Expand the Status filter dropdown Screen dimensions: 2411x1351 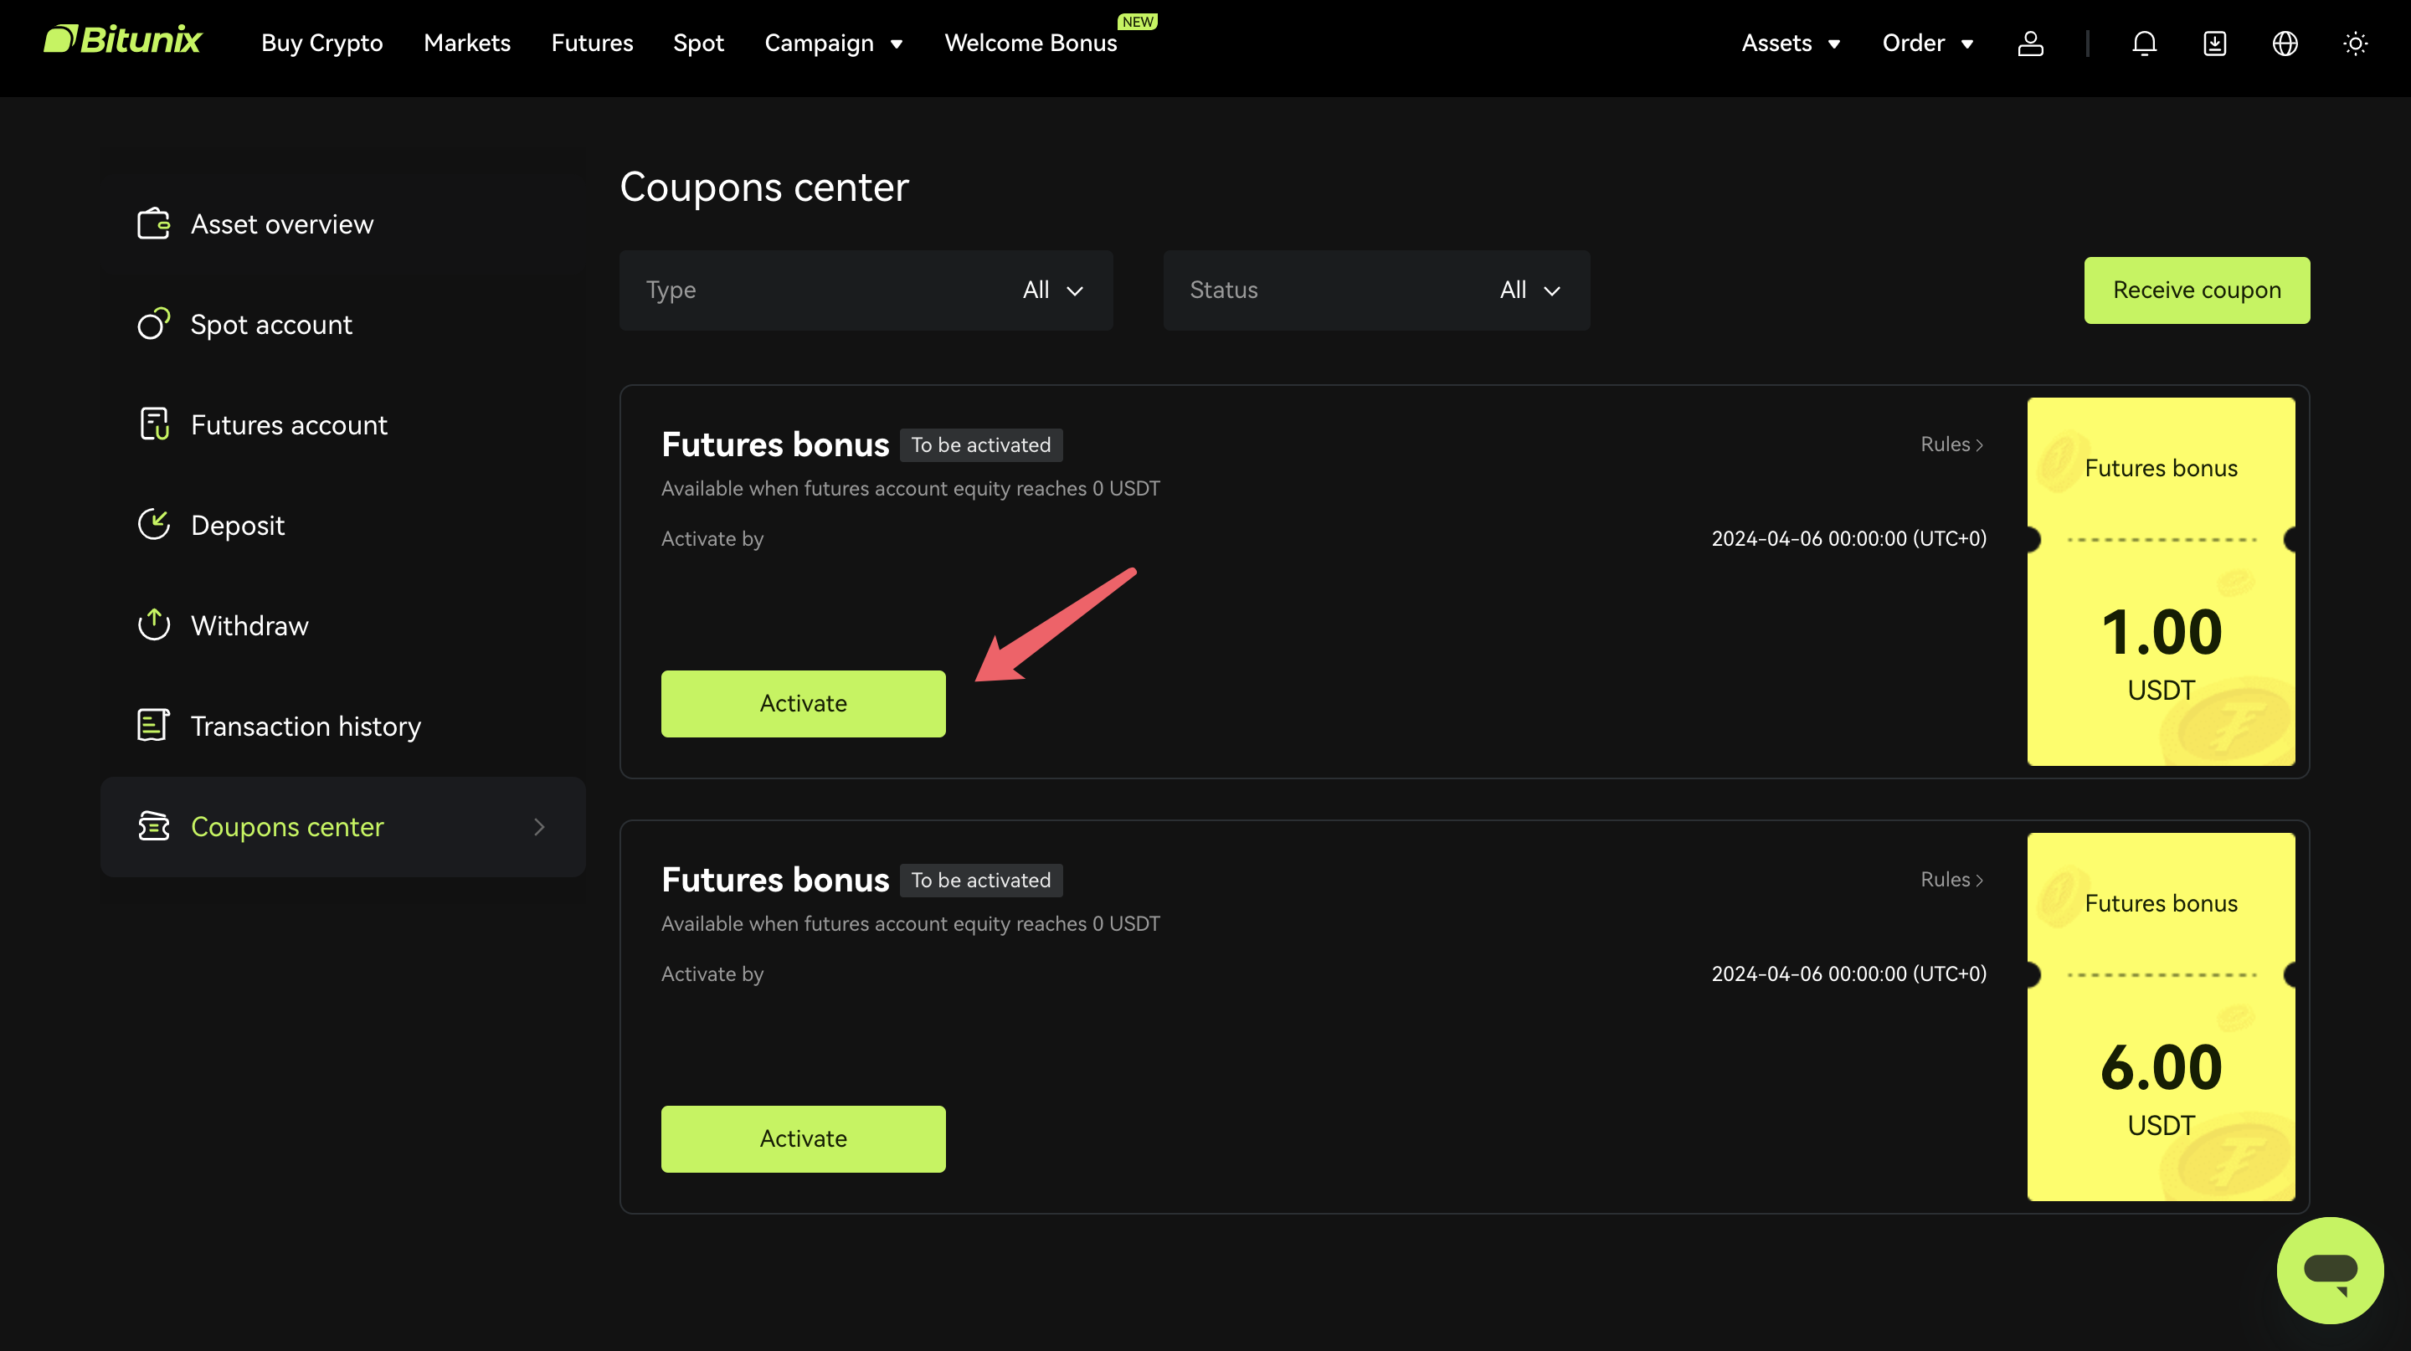point(1529,290)
